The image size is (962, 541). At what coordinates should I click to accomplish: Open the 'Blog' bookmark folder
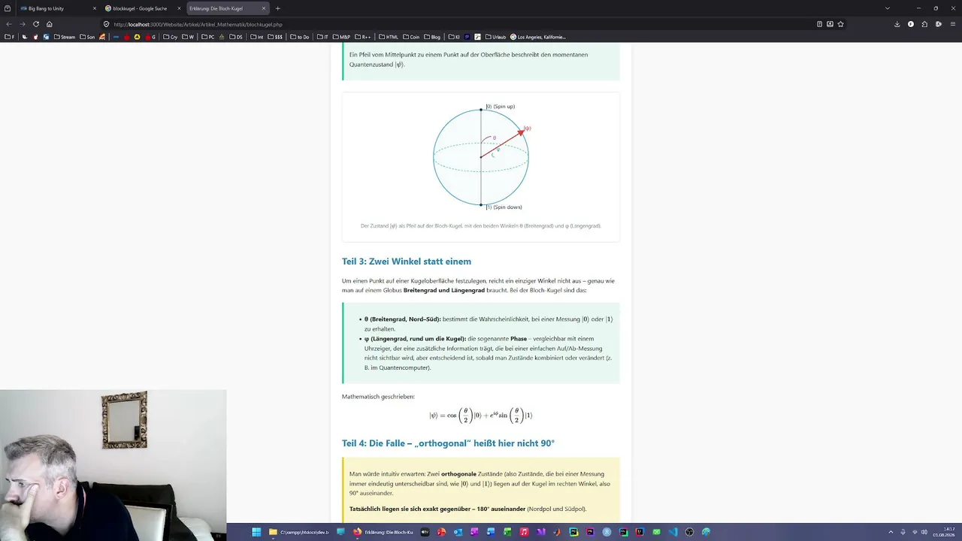click(432, 37)
